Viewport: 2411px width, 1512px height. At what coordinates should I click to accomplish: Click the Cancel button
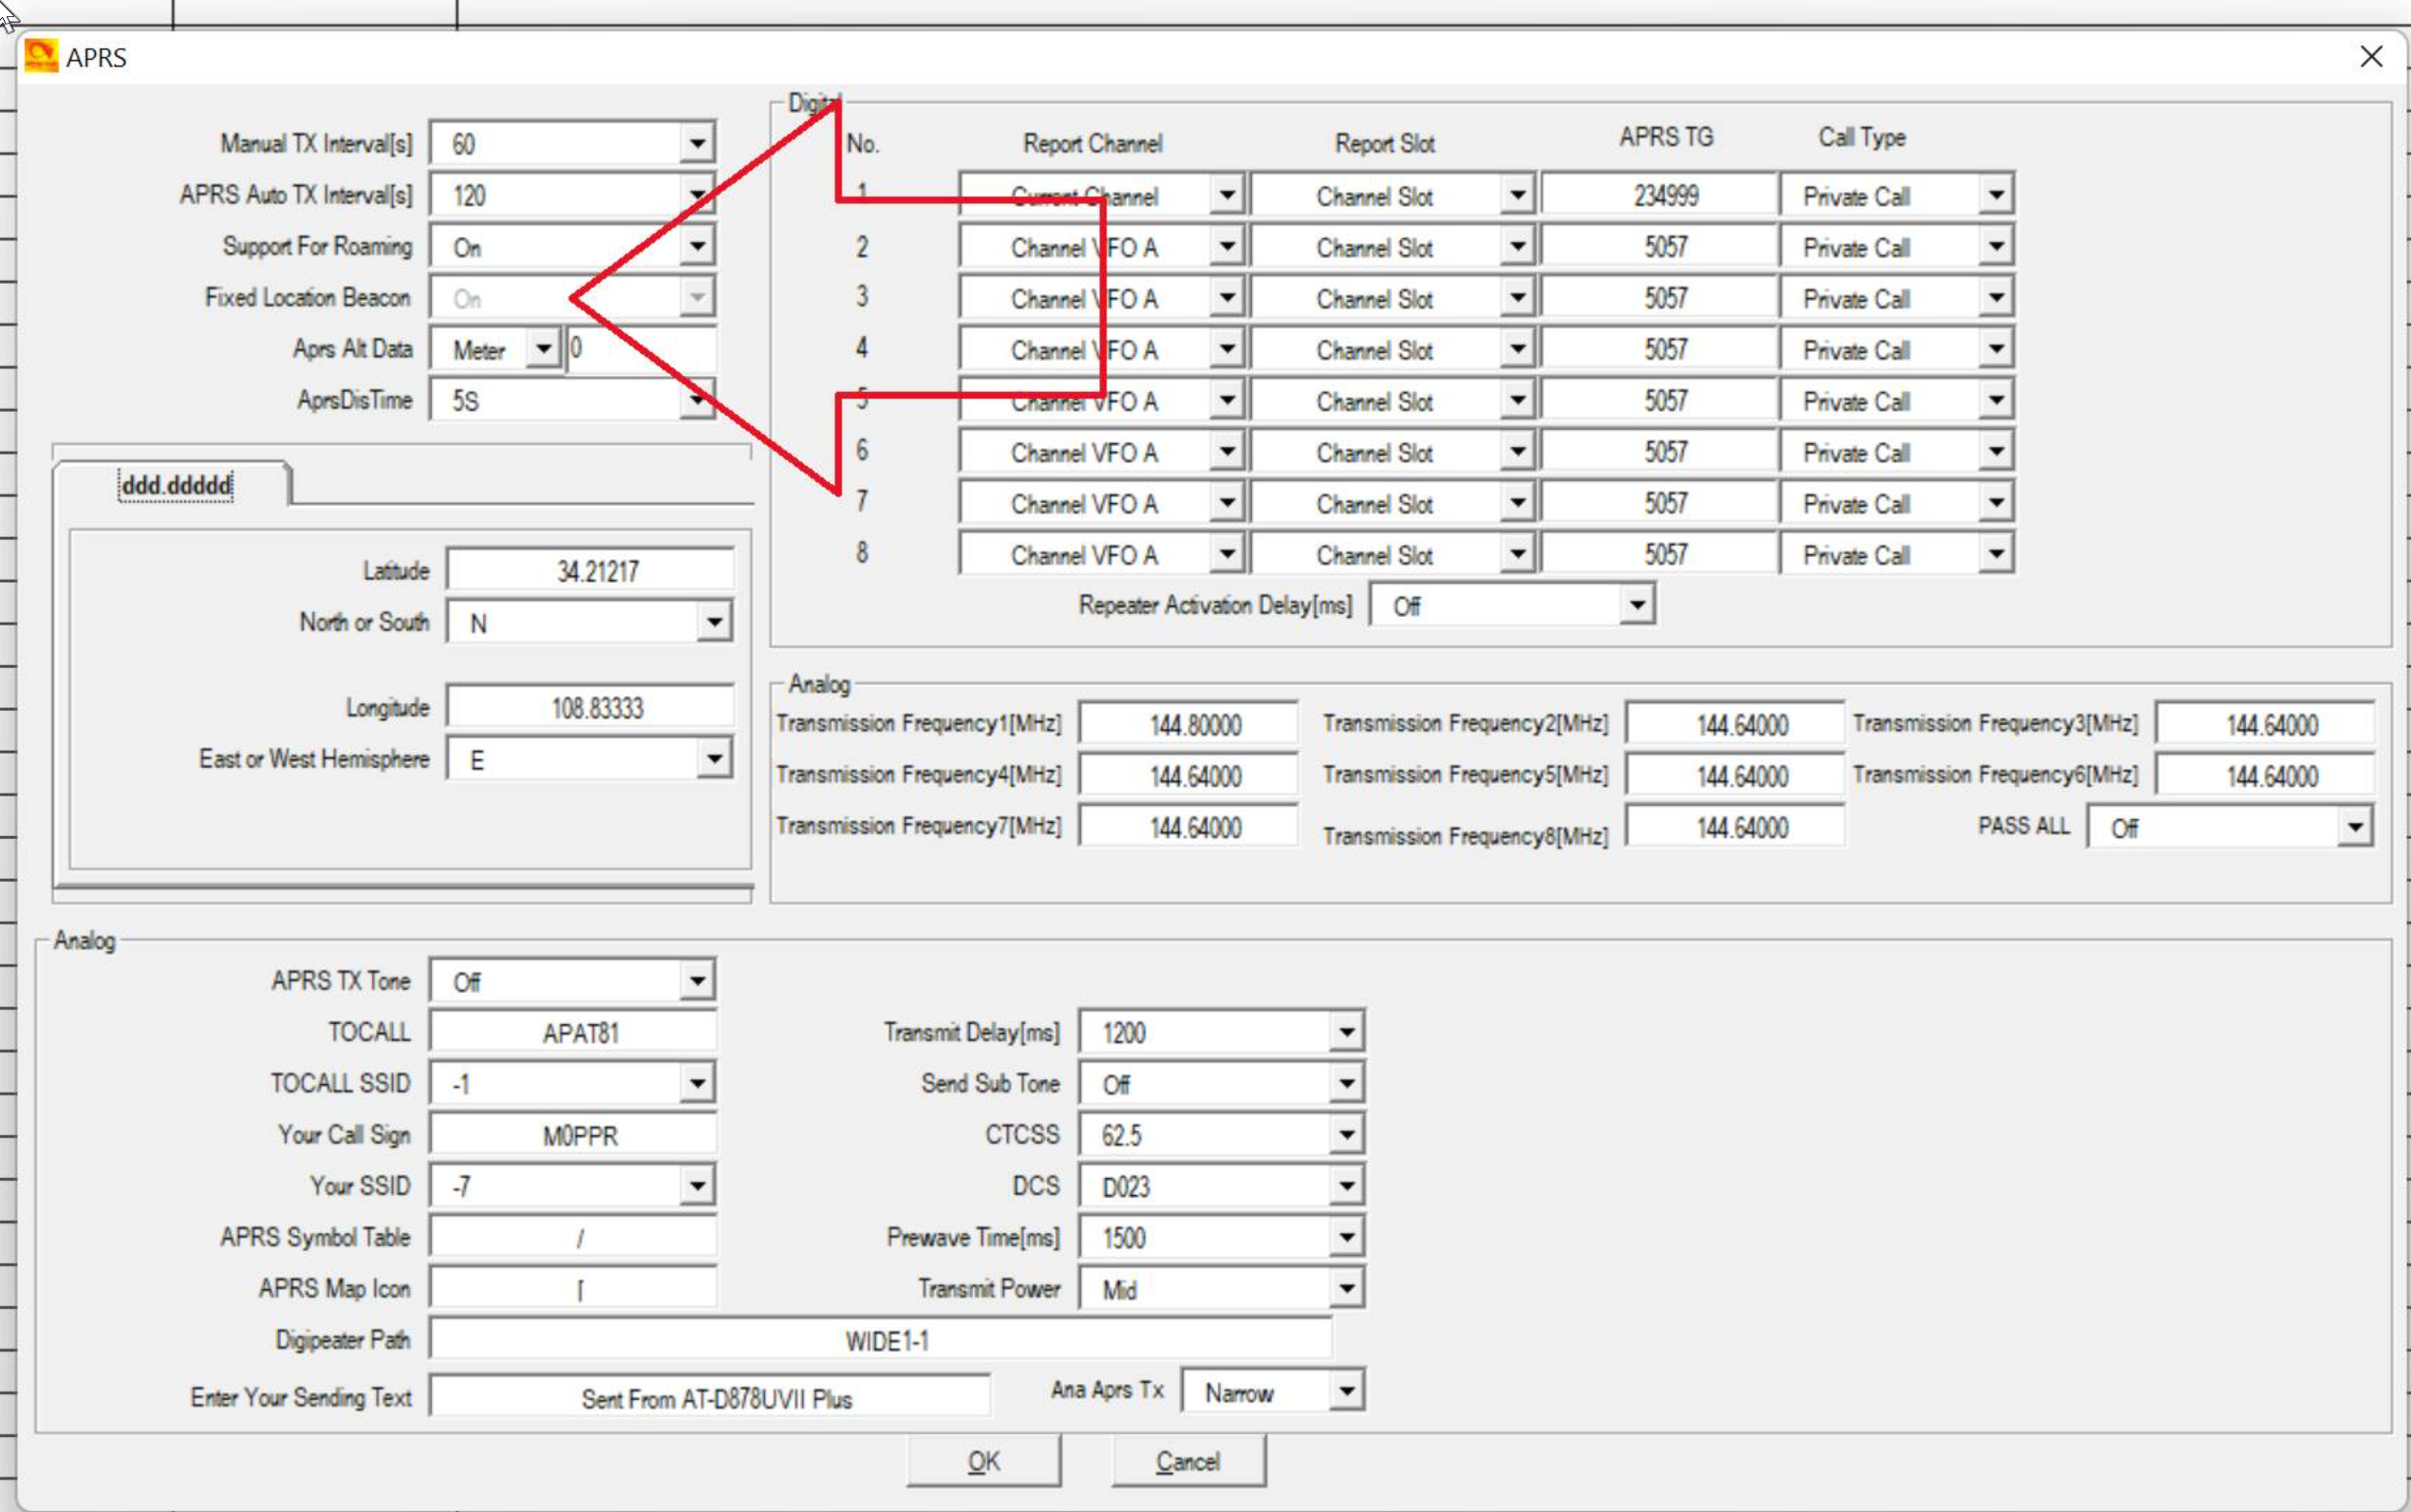pos(1189,1461)
